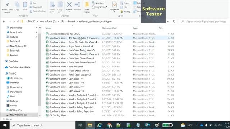Open Internet Explorer from taskbar
Viewport: 230px width, 129px height.
[x=100, y=125]
